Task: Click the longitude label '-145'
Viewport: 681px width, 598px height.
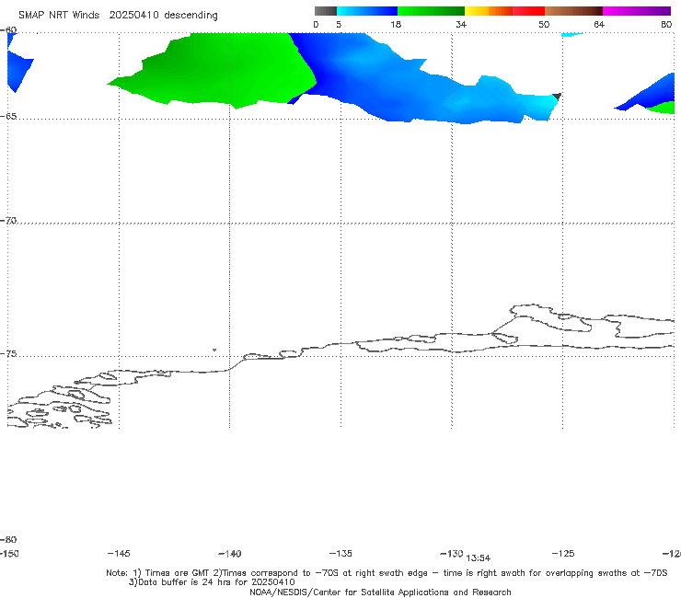Action: tap(118, 554)
